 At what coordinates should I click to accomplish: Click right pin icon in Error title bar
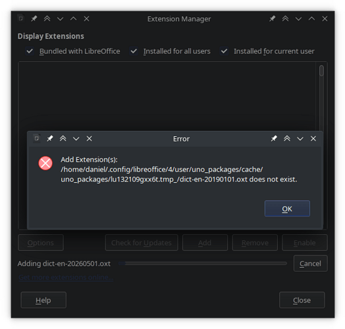[x=274, y=139]
